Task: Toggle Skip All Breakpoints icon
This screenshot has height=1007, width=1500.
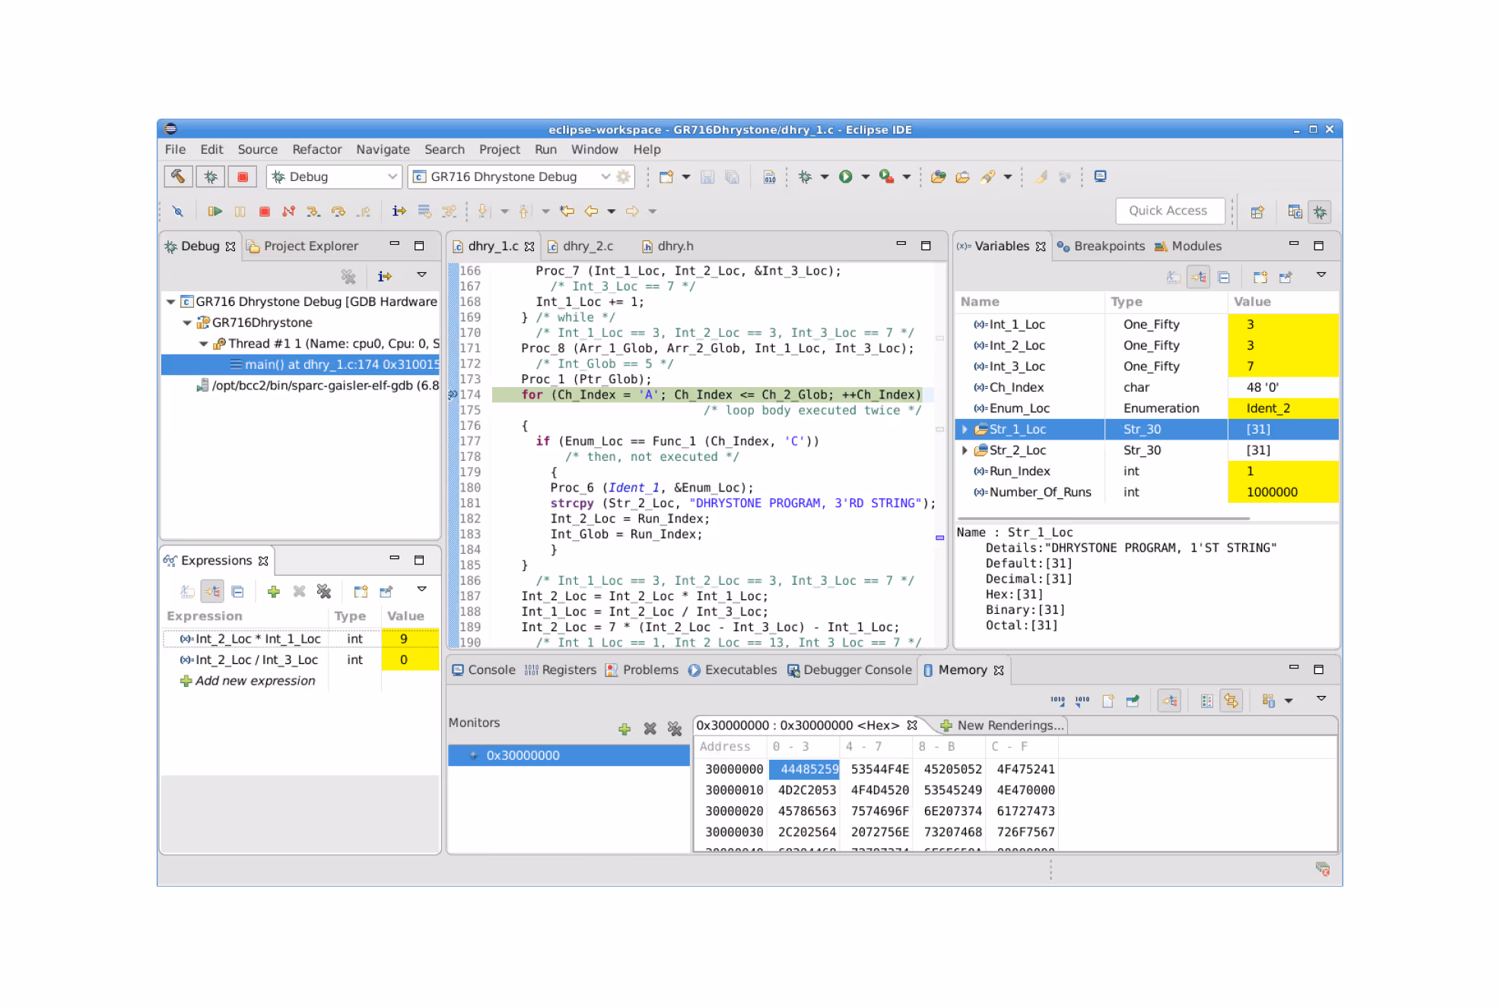Action: 178,211
